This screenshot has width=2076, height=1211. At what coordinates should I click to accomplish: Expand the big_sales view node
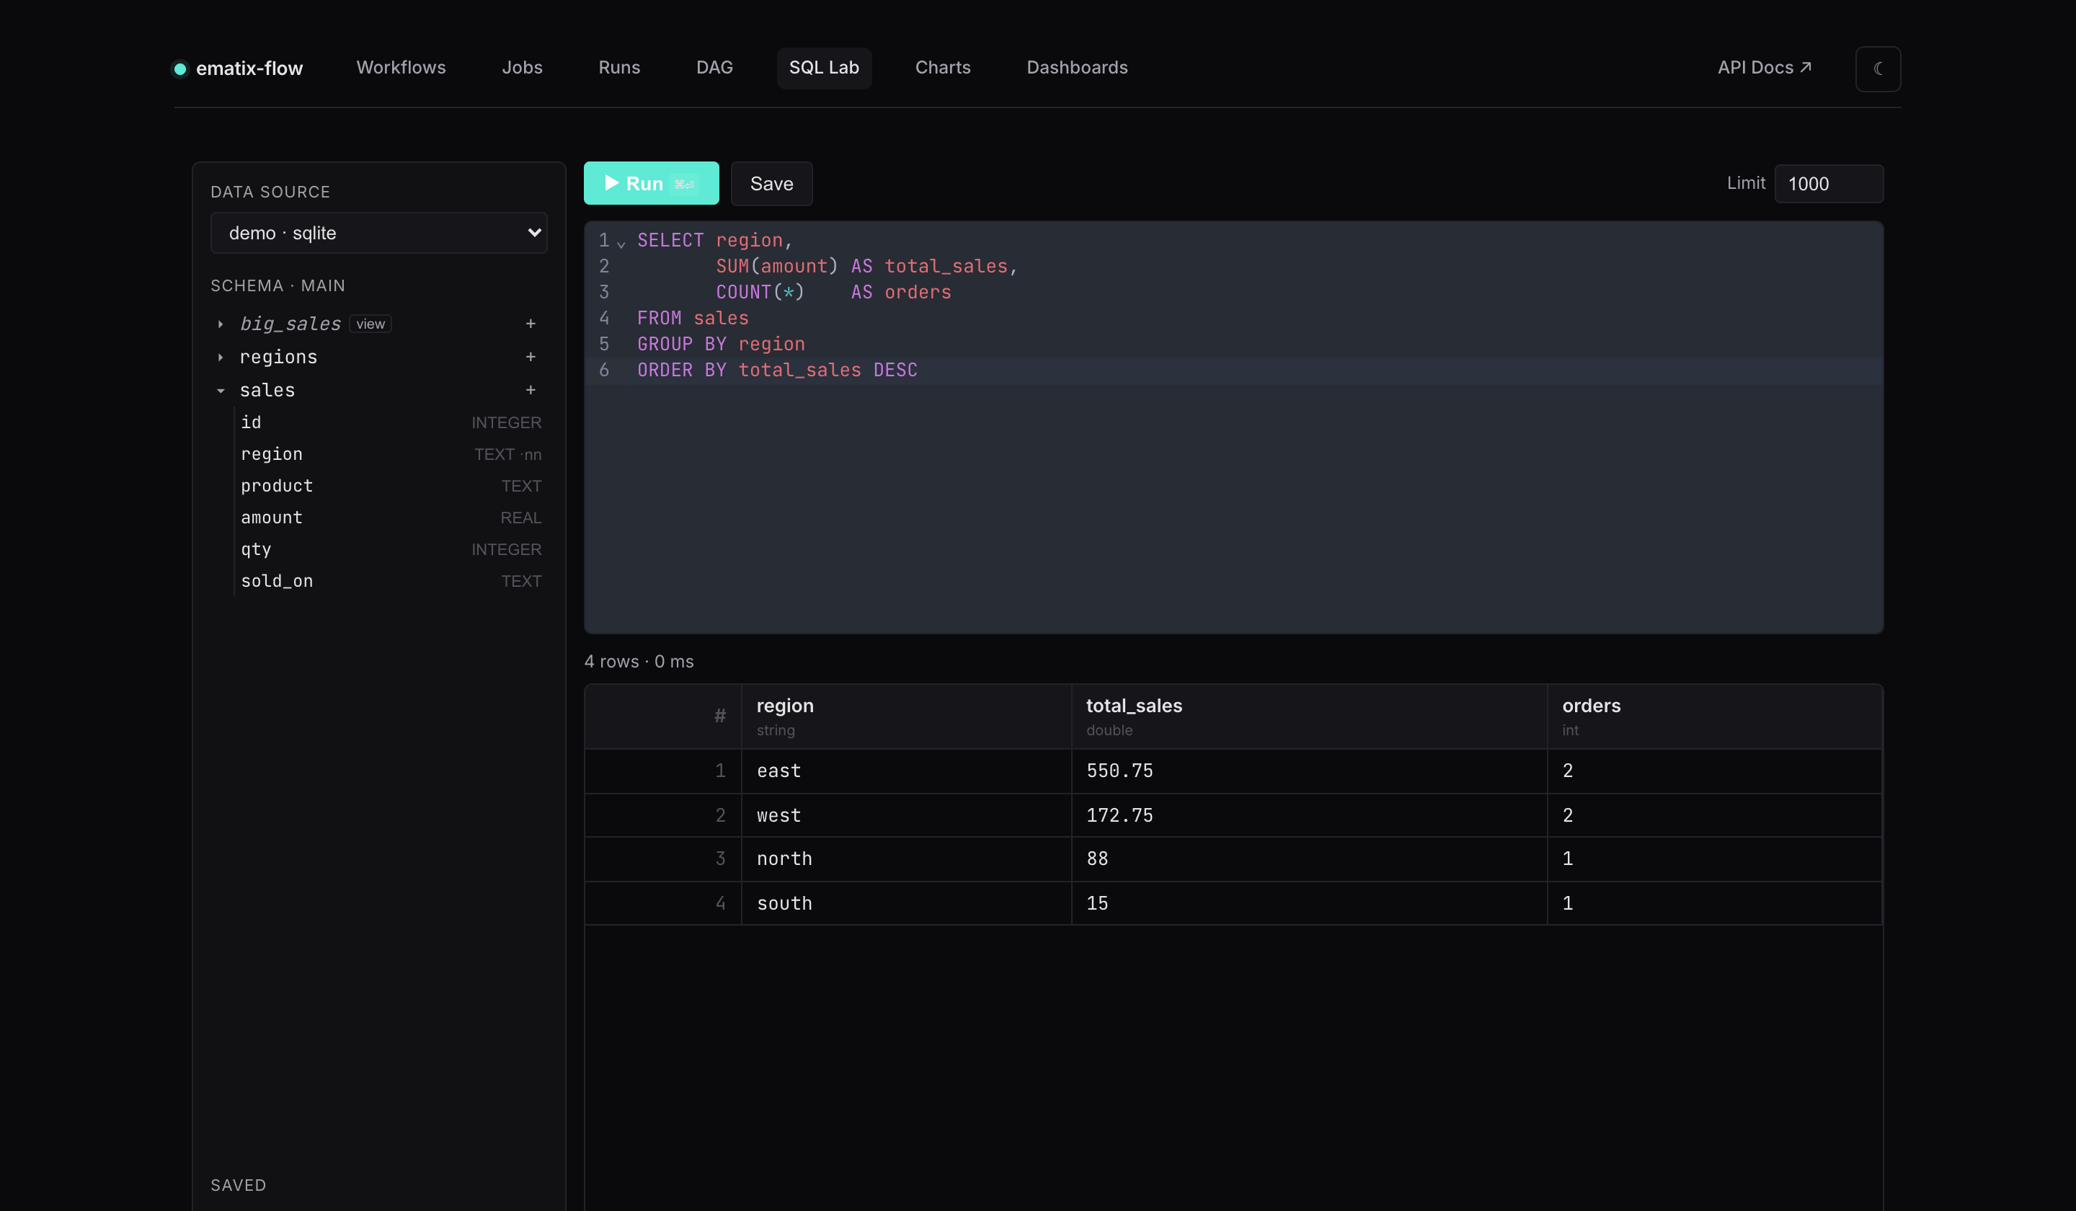[221, 324]
